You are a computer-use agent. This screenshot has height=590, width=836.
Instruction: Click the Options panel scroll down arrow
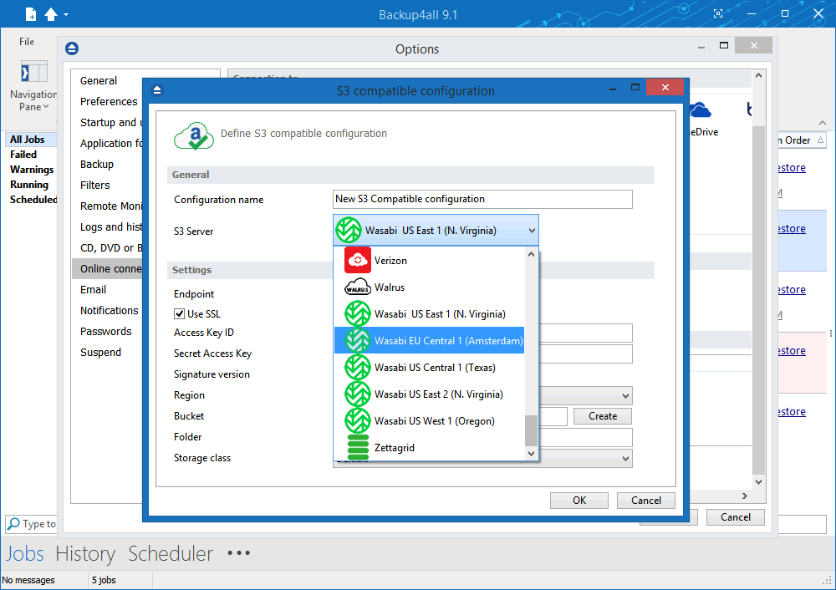(759, 482)
